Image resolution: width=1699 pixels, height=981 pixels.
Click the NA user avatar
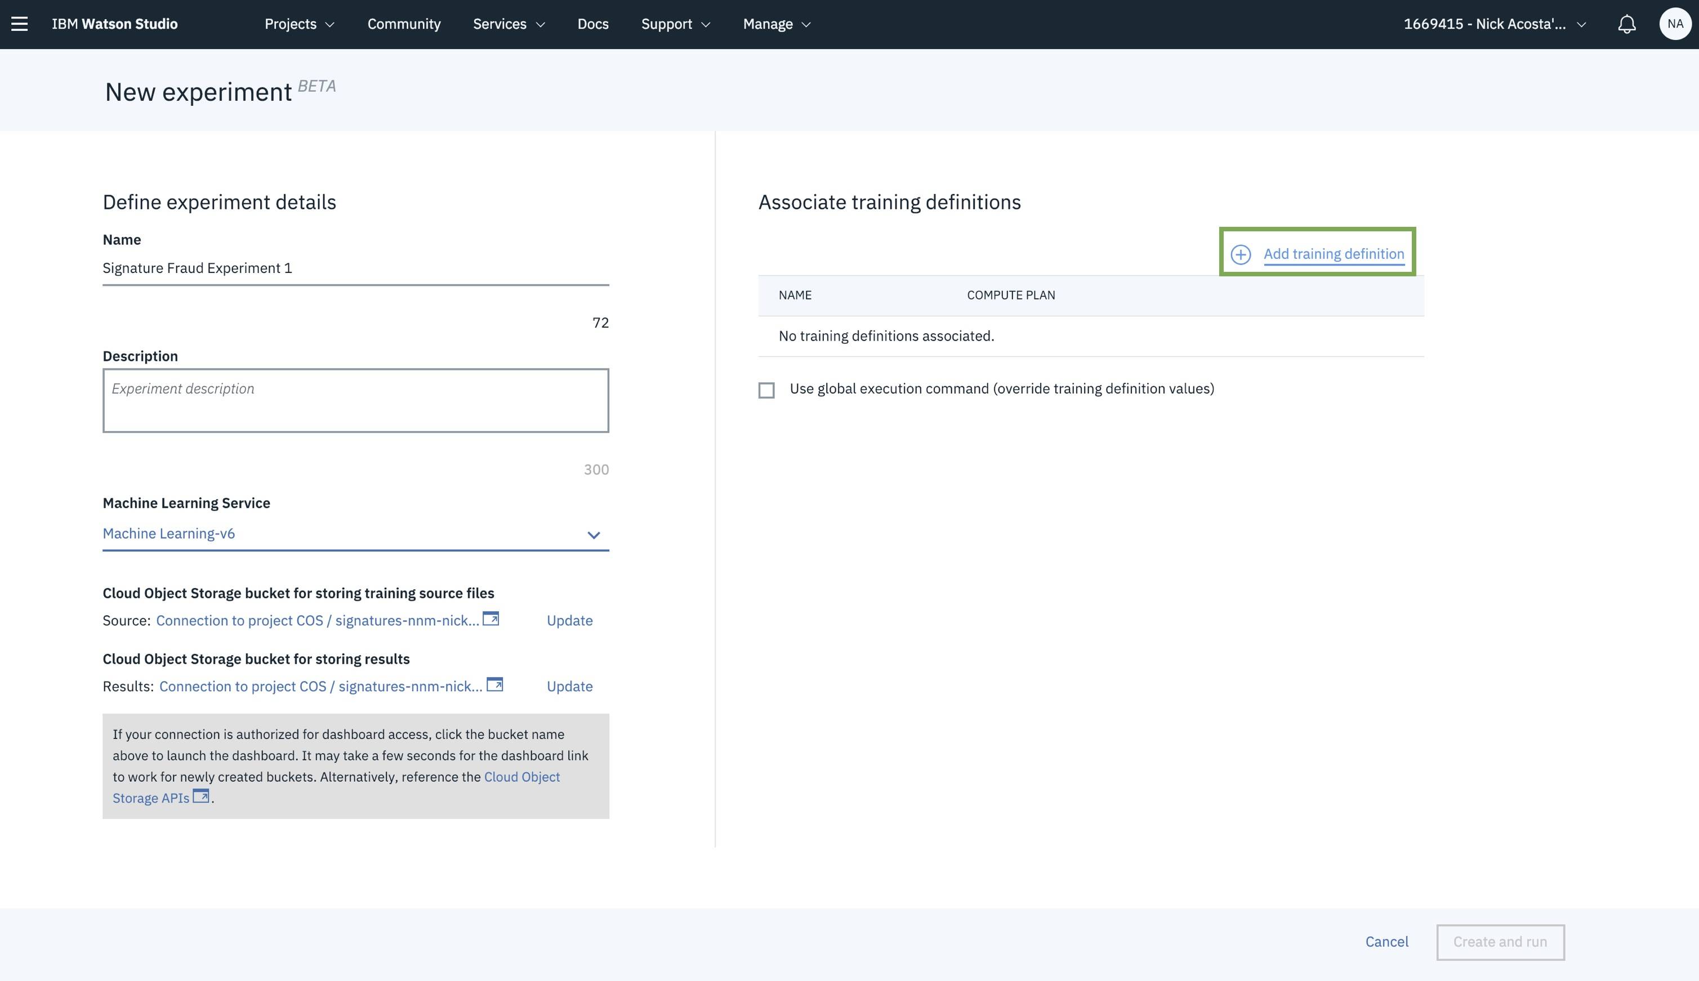click(x=1675, y=24)
